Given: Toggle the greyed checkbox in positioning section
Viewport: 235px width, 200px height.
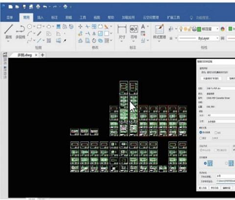Looking at the screenshot, I should 216,150.
